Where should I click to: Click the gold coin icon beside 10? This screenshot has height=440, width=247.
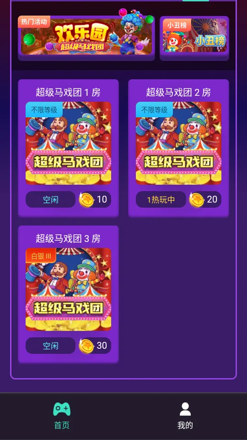tap(86, 199)
